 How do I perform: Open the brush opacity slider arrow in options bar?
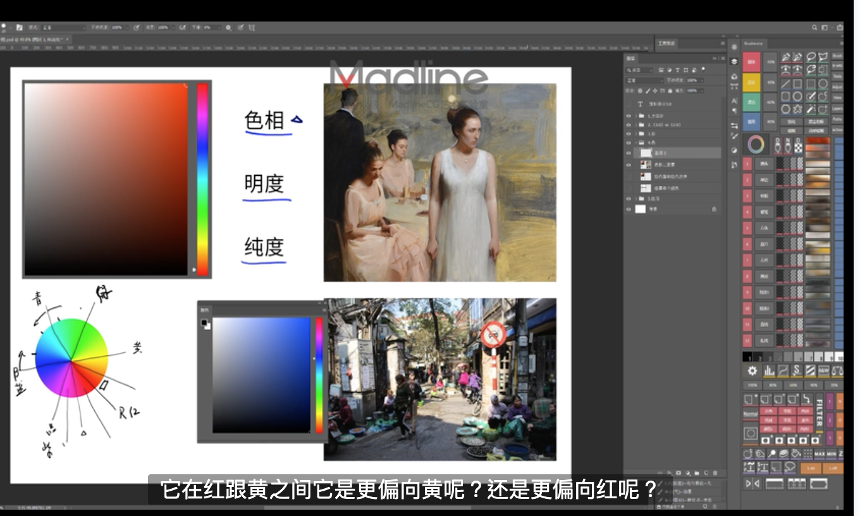pos(127,28)
